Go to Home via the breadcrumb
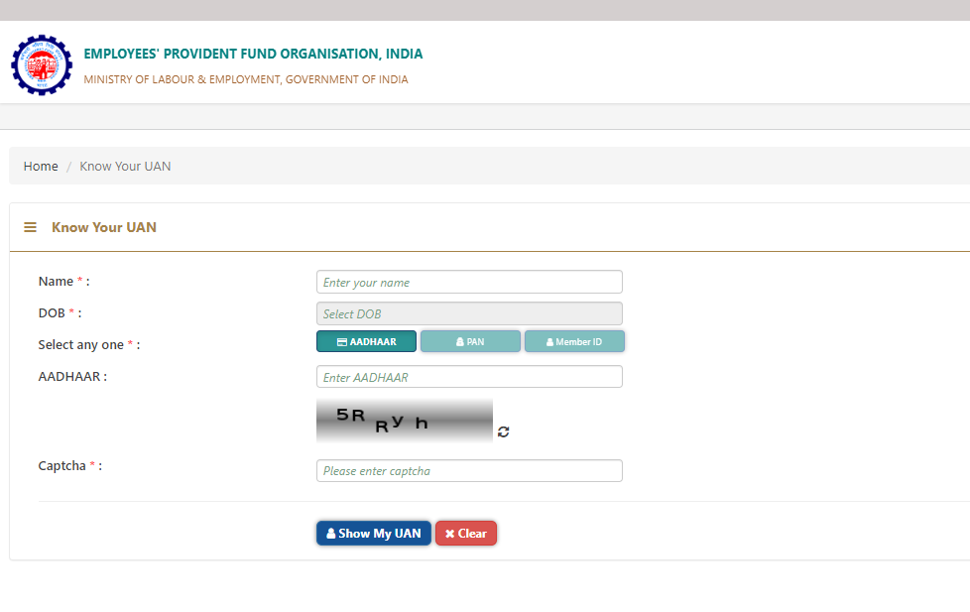970x612 pixels. point(41,166)
